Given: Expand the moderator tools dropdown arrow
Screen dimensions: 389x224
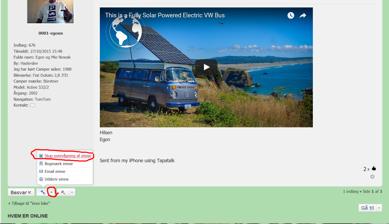Looking at the screenshot, I should 72,192.
